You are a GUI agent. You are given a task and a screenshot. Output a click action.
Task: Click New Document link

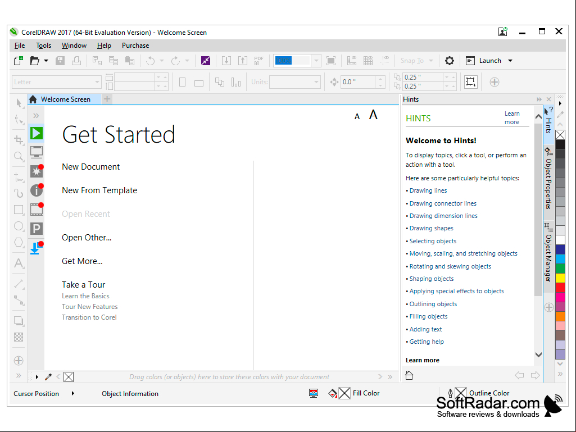point(90,167)
